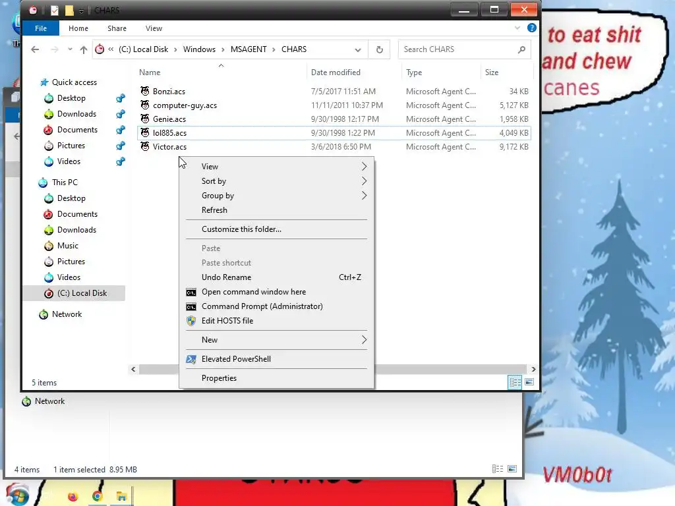Click the Search CHARS input field
The image size is (675, 506).
click(465, 49)
